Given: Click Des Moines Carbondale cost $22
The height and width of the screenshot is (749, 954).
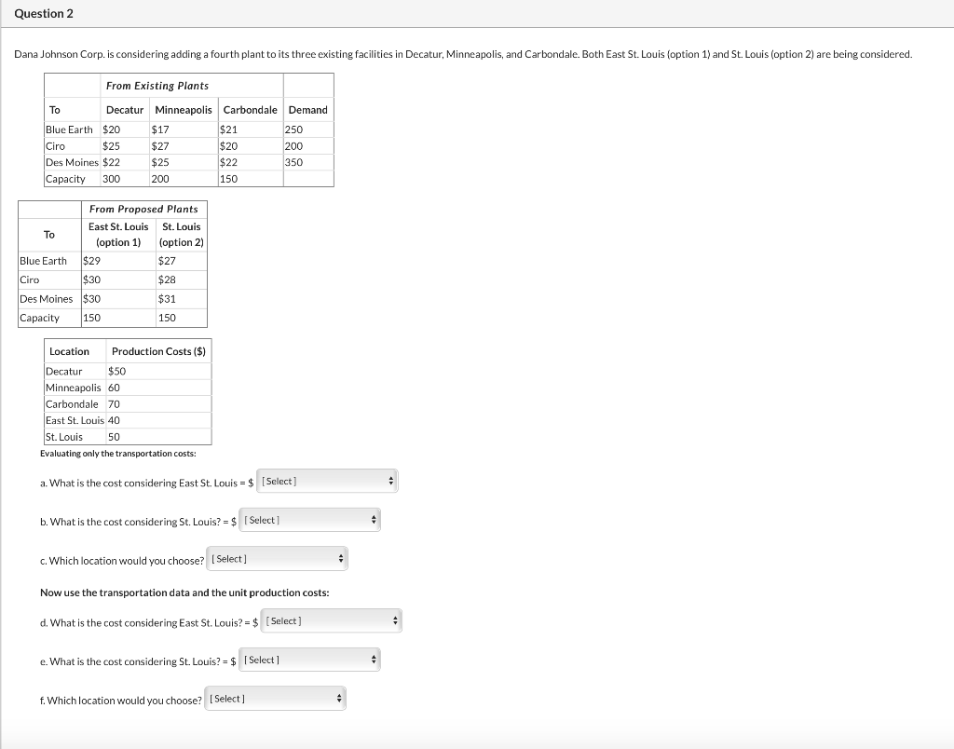Looking at the screenshot, I should tap(229, 162).
